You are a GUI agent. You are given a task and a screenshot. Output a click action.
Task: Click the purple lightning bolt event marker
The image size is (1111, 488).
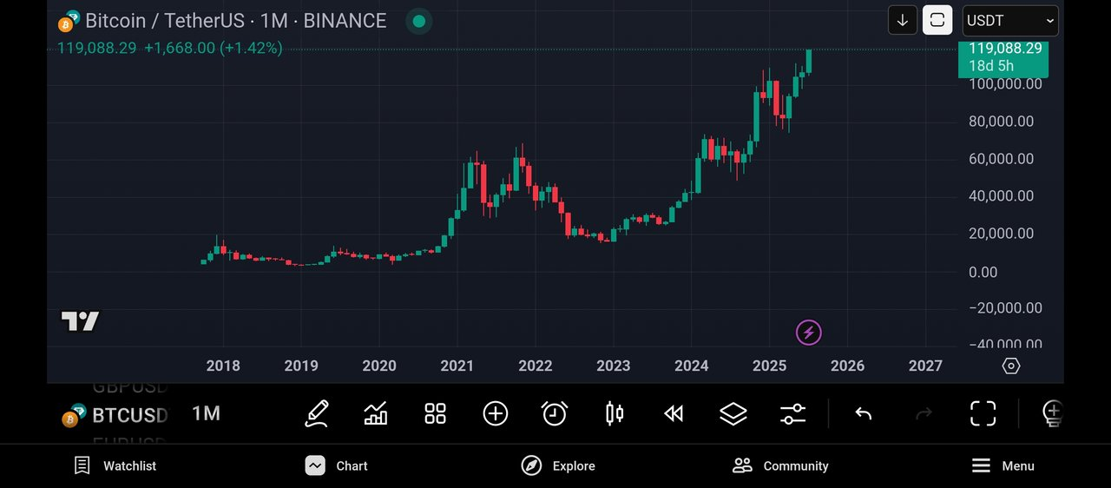808,332
